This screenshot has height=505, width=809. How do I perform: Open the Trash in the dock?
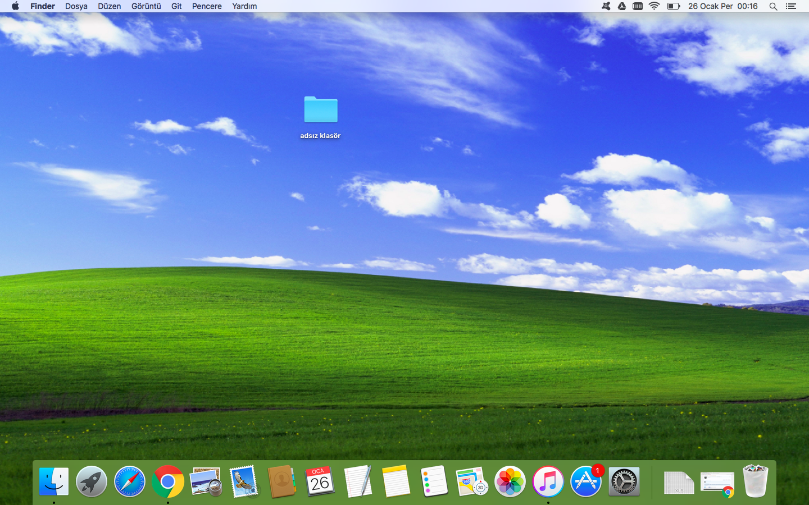coord(755,481)
